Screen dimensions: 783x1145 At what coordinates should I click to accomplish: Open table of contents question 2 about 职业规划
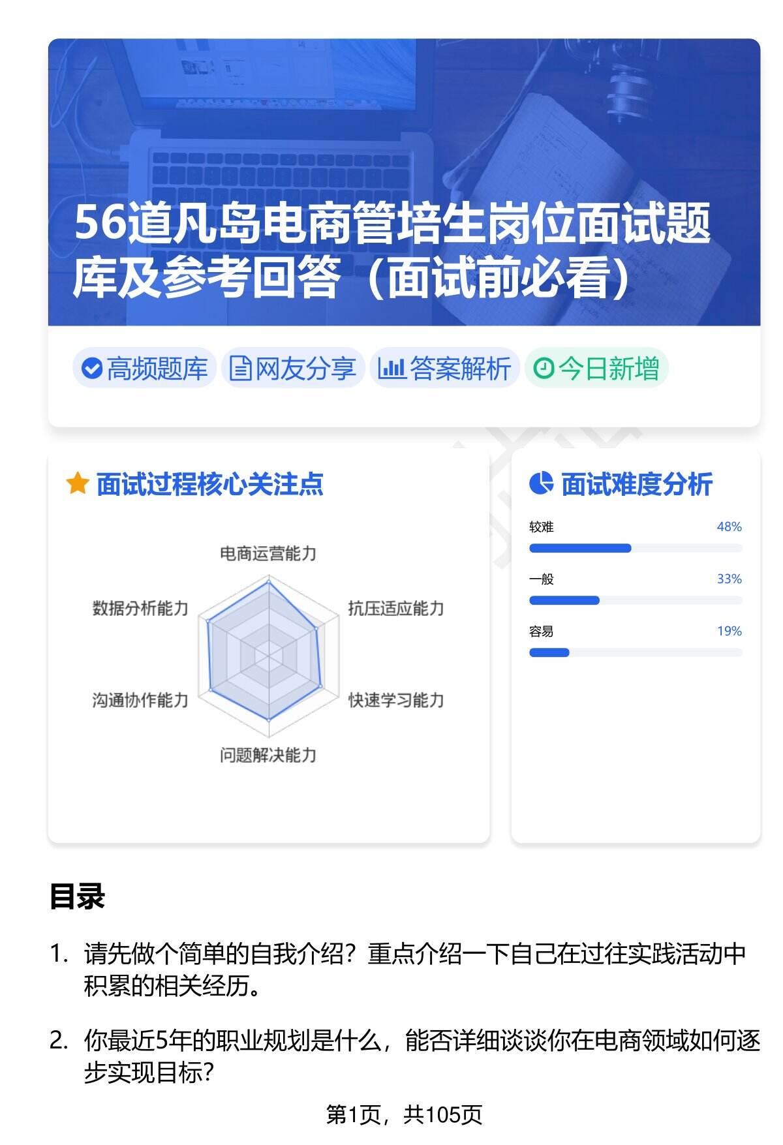pyautogui.click(x=421, y=1056)
